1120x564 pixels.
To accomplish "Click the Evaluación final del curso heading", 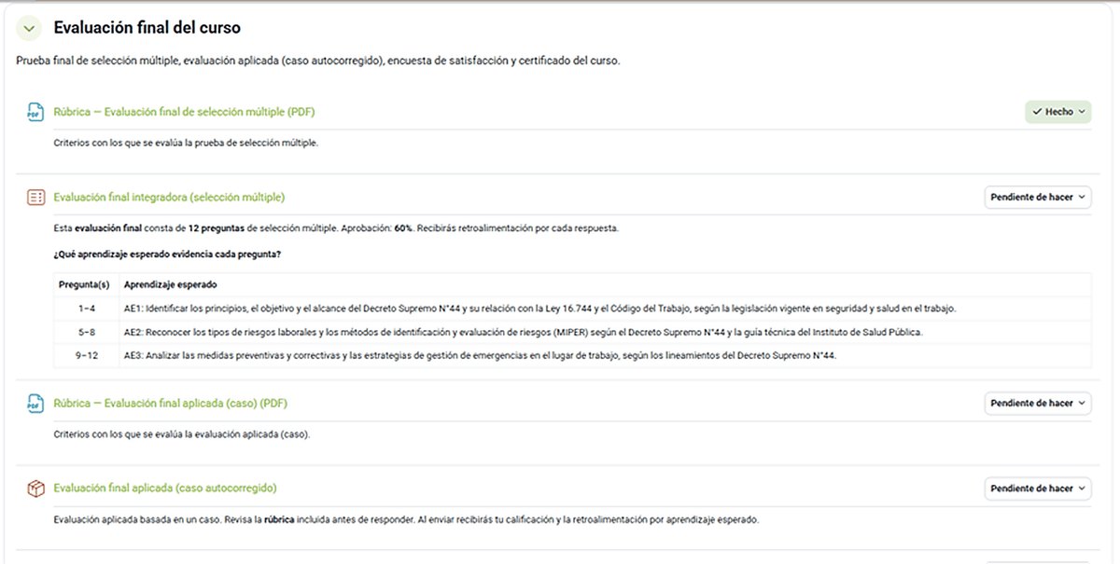I will [x=147, y=28].
